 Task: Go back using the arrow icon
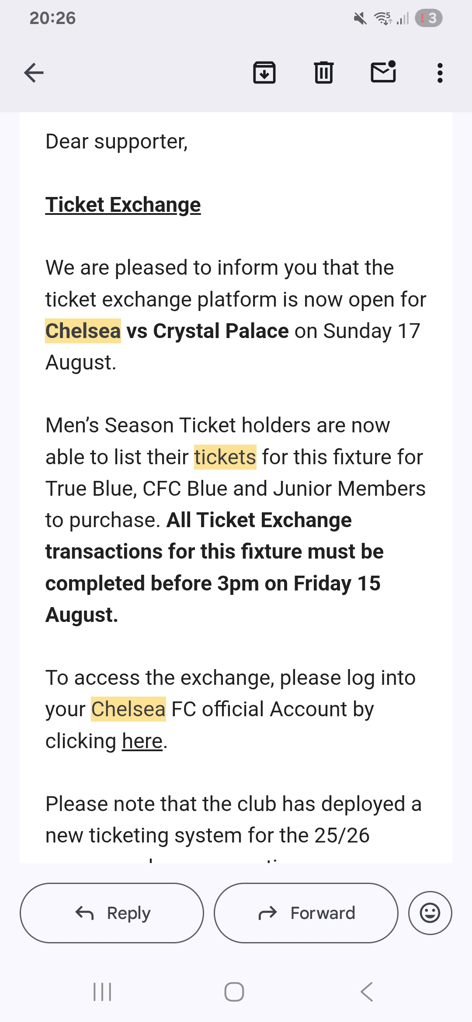pyautogui.click(x=34, y=73)
